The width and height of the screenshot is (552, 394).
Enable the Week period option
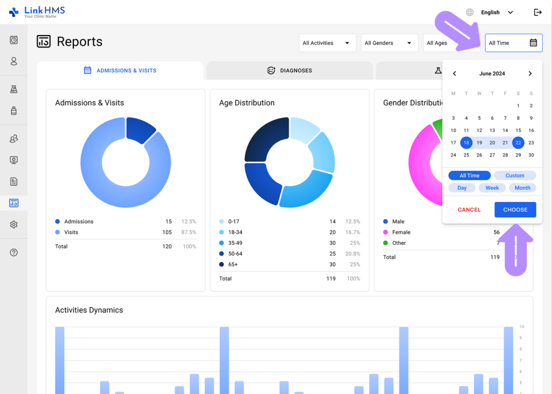[492, 188]
